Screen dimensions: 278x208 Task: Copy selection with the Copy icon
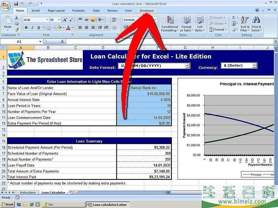coord(16,24)
